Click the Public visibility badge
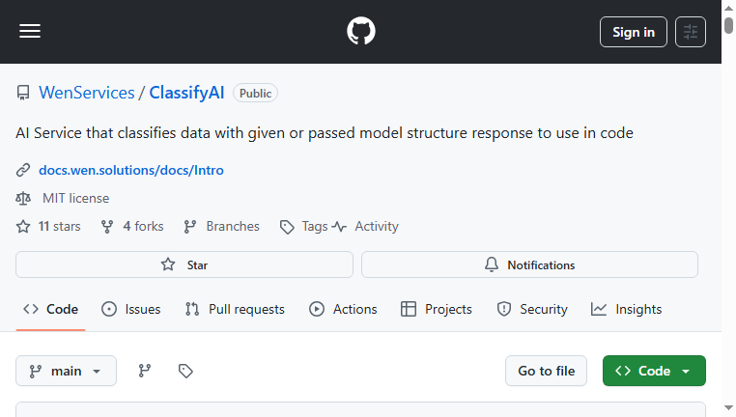736x417 pixels. pos(255,94)
